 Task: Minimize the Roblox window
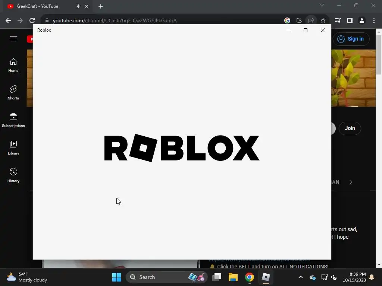coord(288,30)
